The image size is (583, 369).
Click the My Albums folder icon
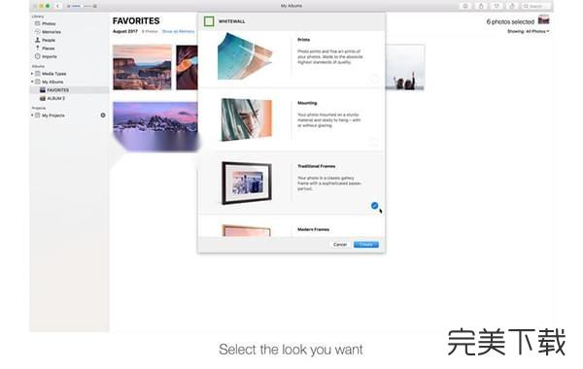pyautogui.click(x=38, y=82)
